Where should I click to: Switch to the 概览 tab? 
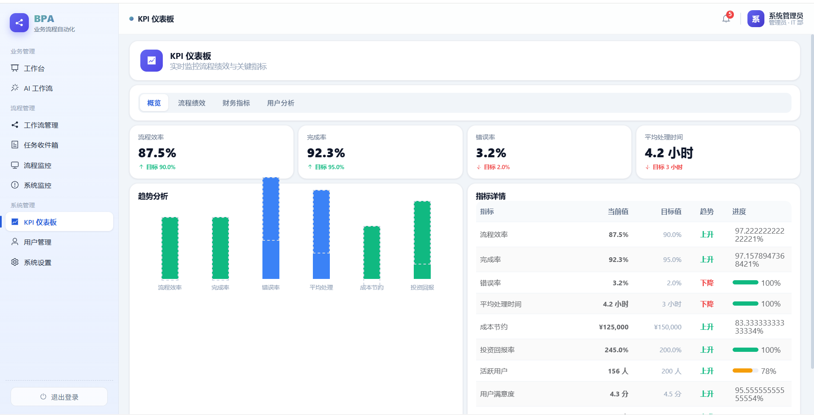[x=154, y=103]
